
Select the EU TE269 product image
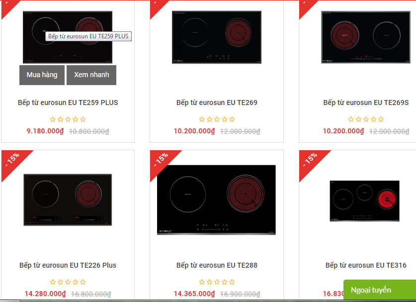click(217, 37)
